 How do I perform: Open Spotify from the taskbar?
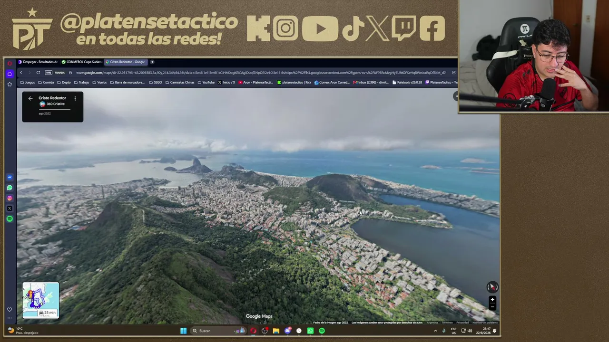pos(322,331)
